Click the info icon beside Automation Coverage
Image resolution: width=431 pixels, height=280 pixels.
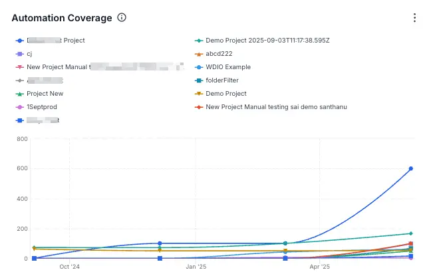coord(122,18)
